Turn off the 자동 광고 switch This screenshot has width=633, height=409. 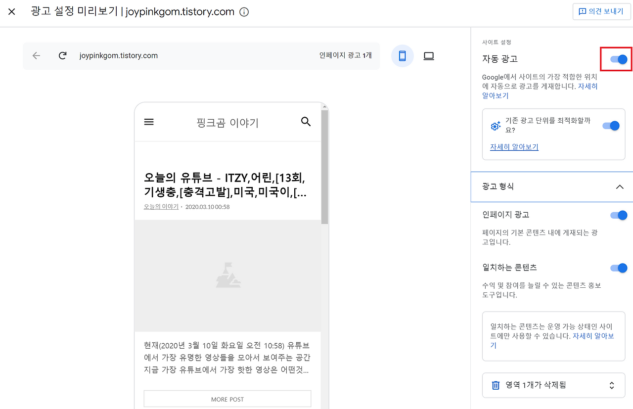(618, 59)
